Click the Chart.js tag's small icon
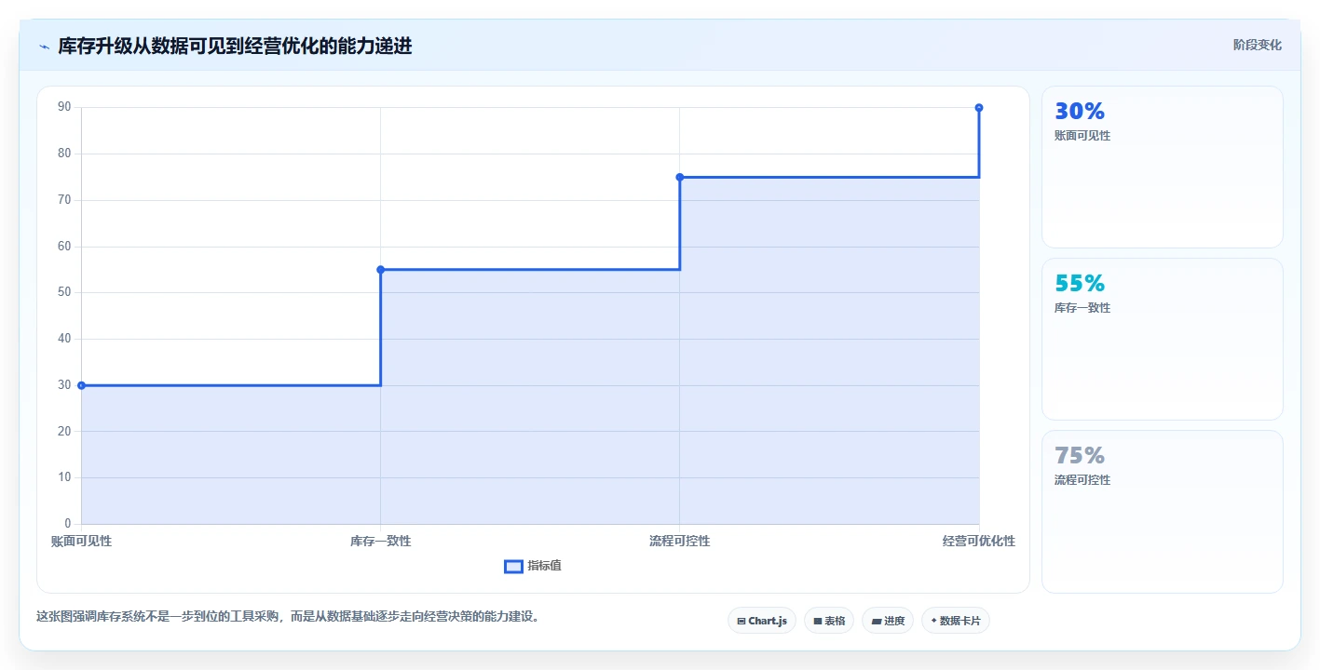 point(741,621)
